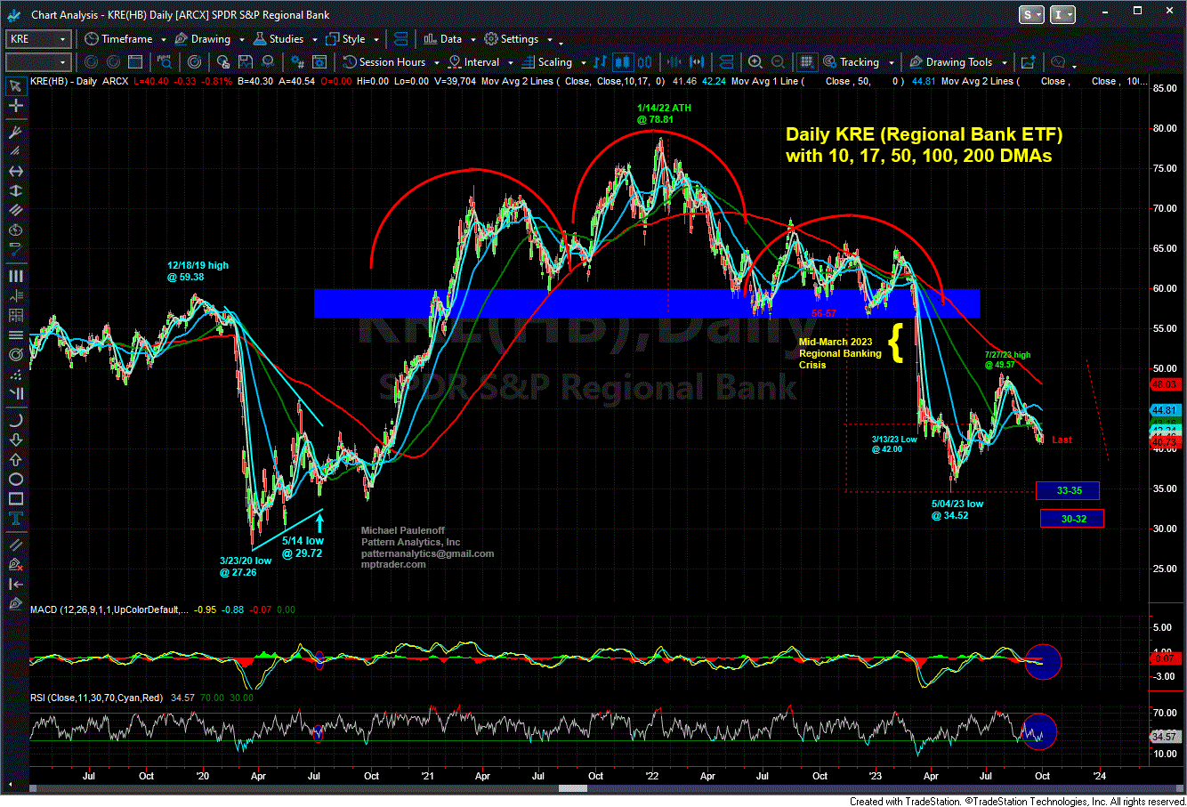Click the Interval button
The width and height of the screenshot is (1187, 807).
click(x=474, y=62)
